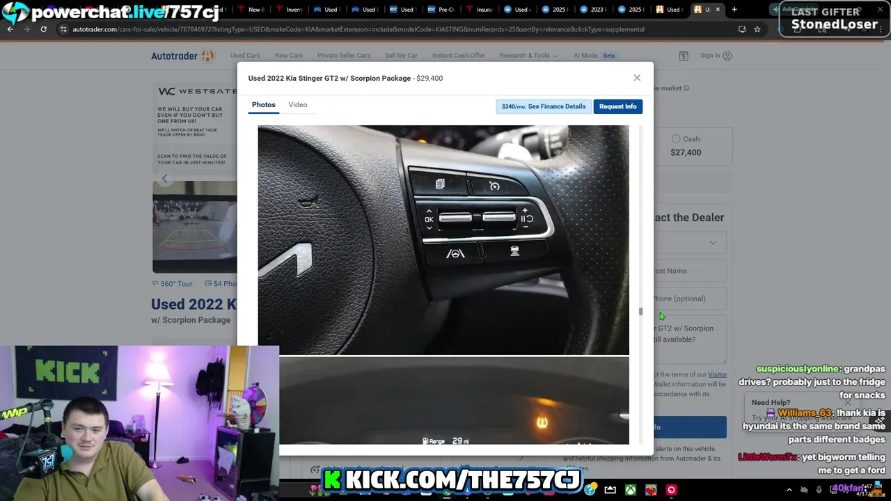This screenshot has height=501, width=891.
Task: Click the gallery scrollbar thumb
Action: coord(640,312)
